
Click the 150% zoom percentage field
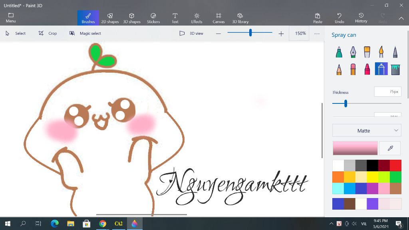(299, 34)
